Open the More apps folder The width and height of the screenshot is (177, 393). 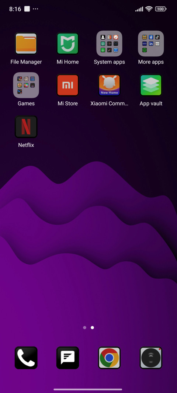click(x=151, y=44)
